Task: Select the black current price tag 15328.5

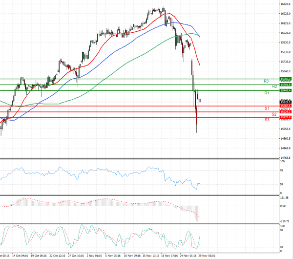Action: click(285, 102)
